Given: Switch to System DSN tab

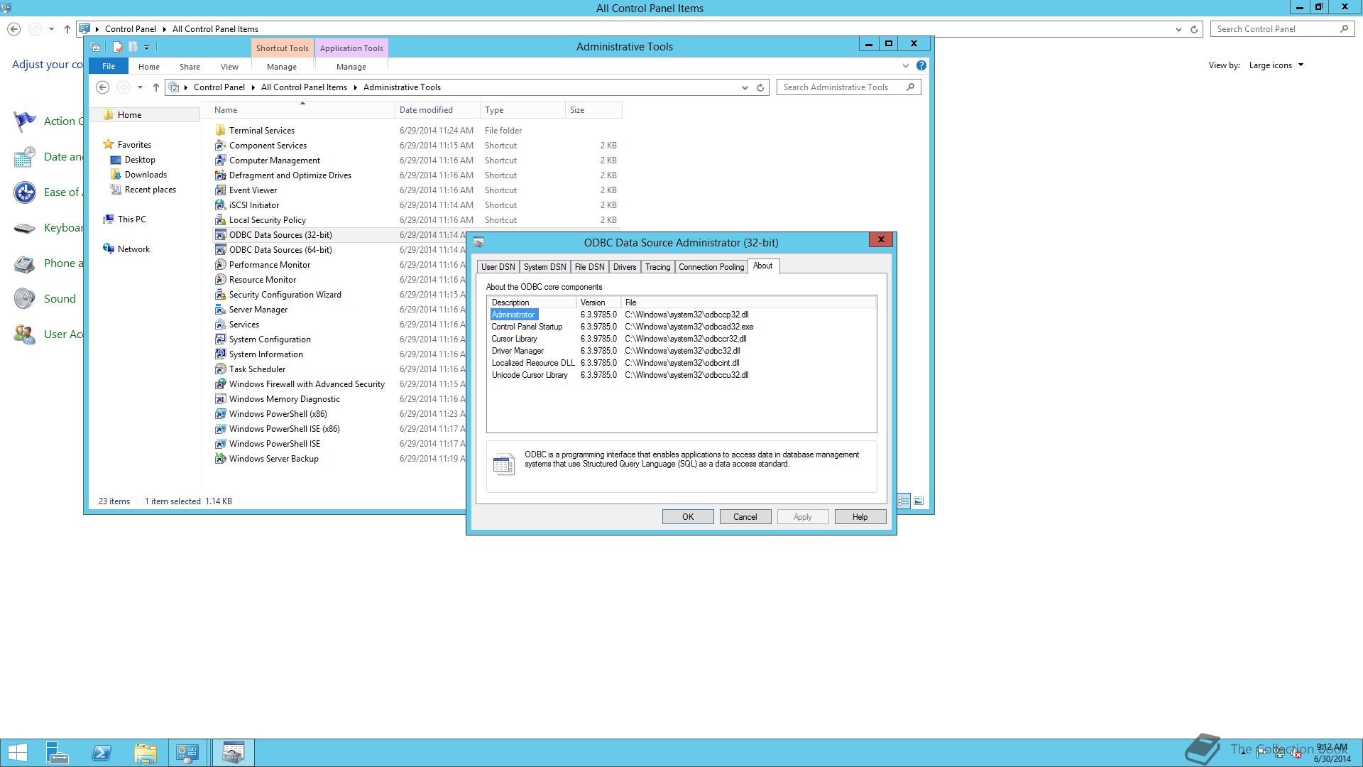Looking at the screenshot, I should [x=544, y=266].
